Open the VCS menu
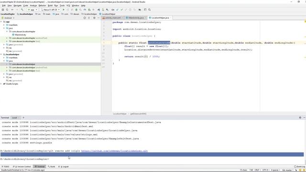This screenshot has width=306, height=172. 68,6
